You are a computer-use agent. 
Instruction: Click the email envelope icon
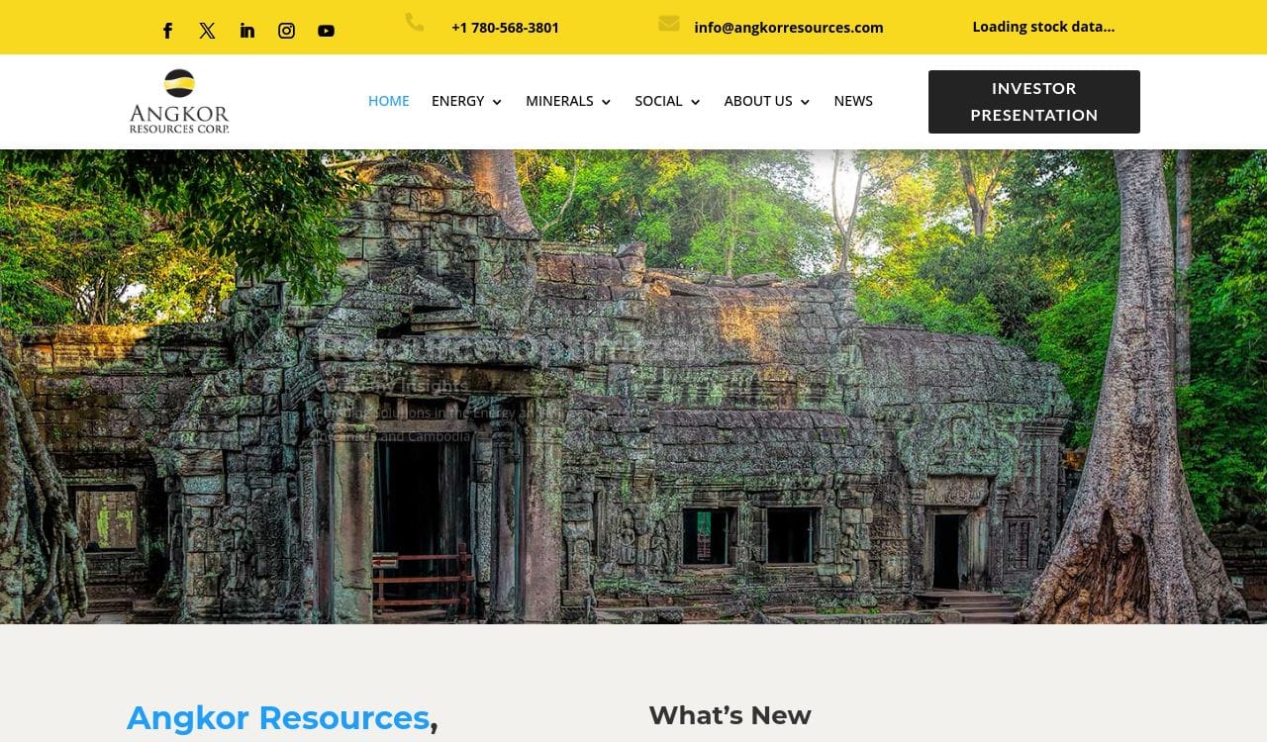pos(669,23)
